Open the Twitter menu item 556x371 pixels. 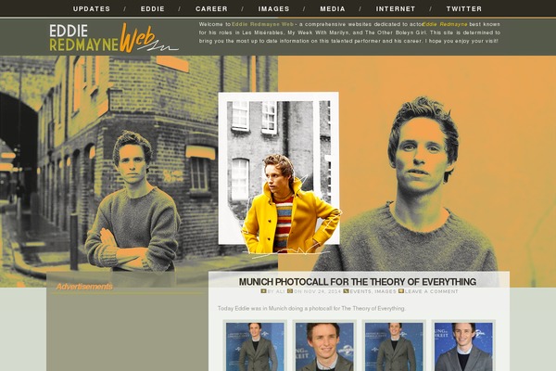tap(464, 9)
